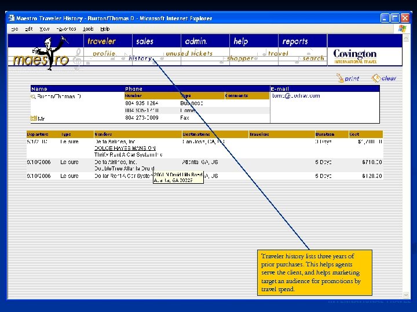Open the Favorites menu

point(66,29)
